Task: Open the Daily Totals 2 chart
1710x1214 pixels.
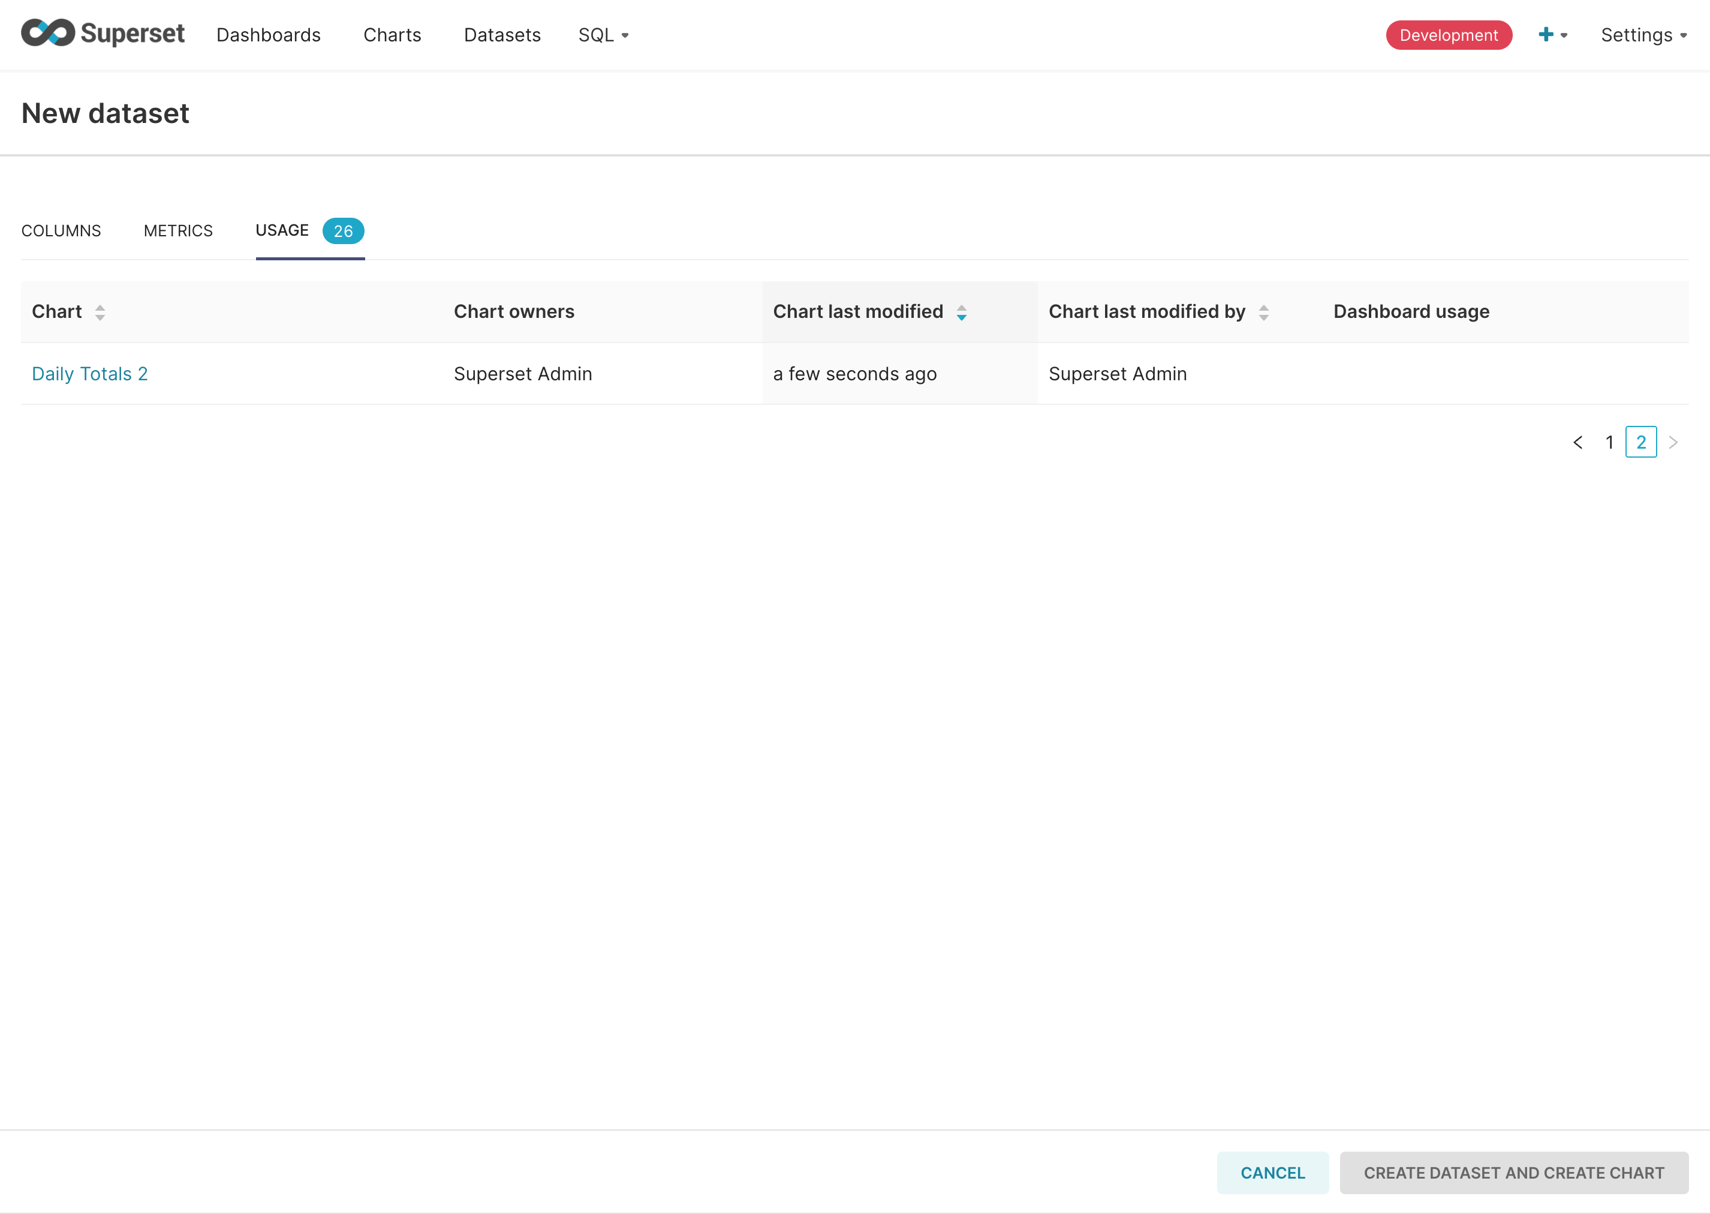Action: (x=90, y=373)
